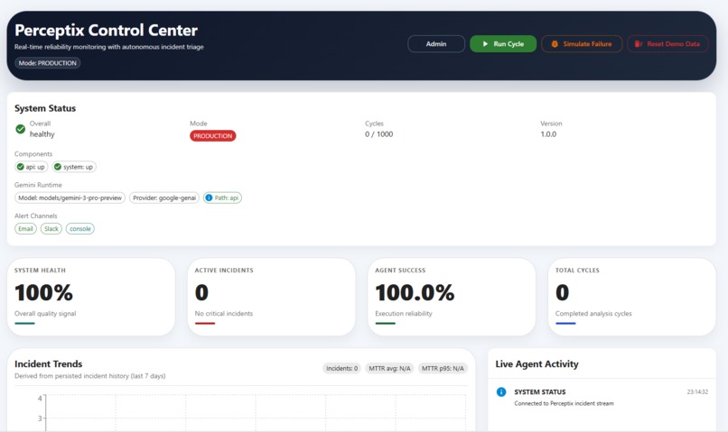The width and height of the screenshot is (728, 432).
Task: Click the 23:14:32 activity timestamp
Action: coord(697,392)
